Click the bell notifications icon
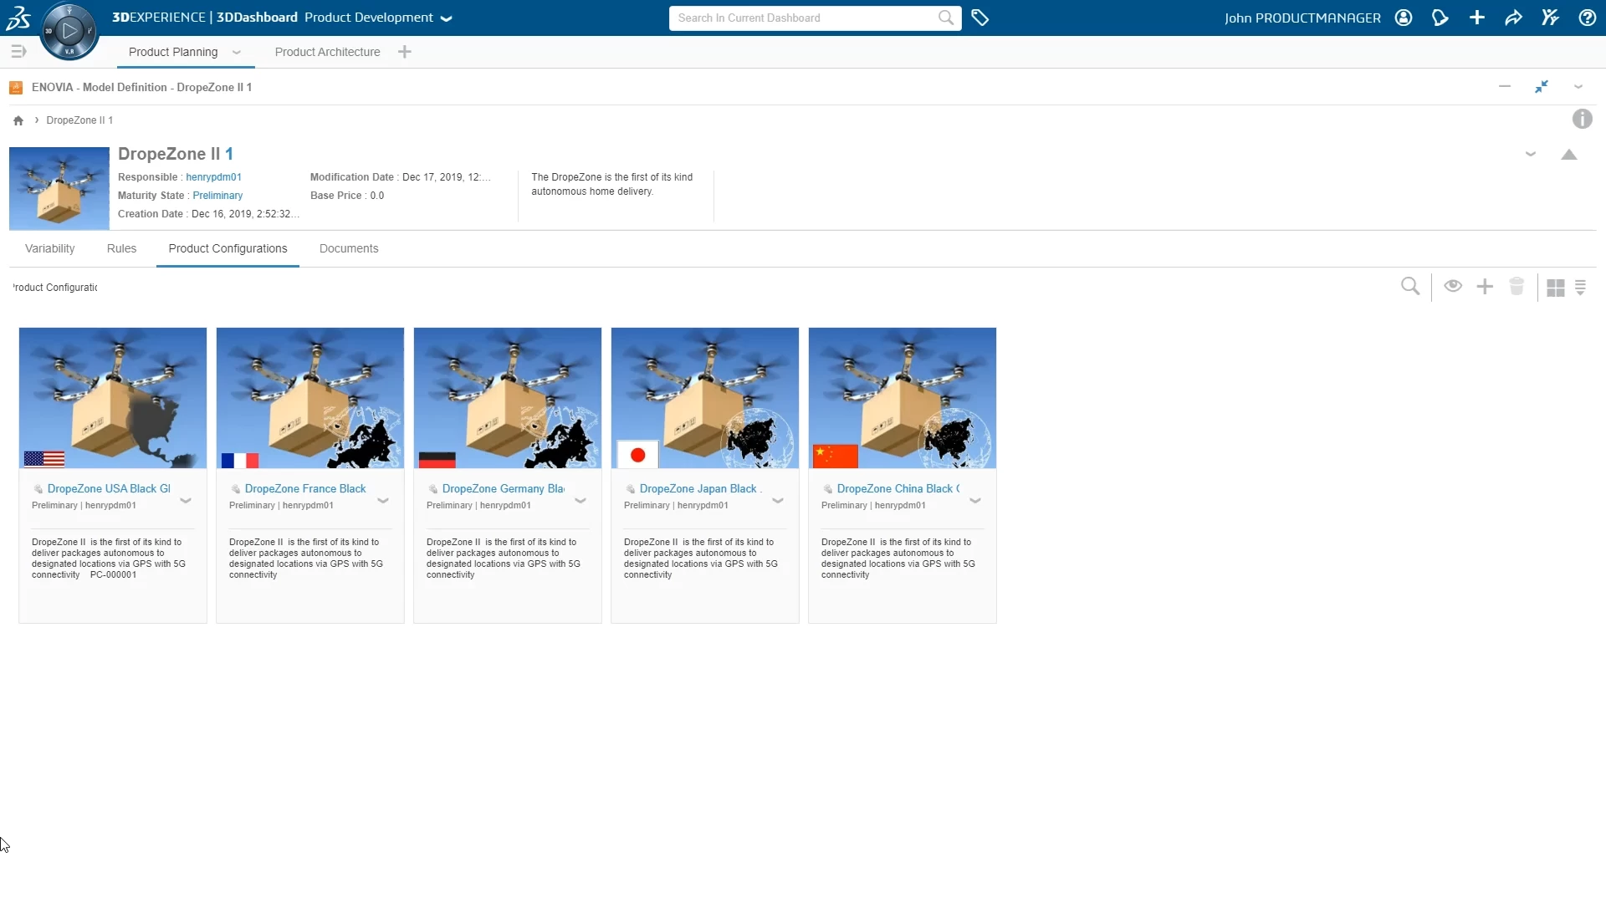 click(x=1440, y=17)
